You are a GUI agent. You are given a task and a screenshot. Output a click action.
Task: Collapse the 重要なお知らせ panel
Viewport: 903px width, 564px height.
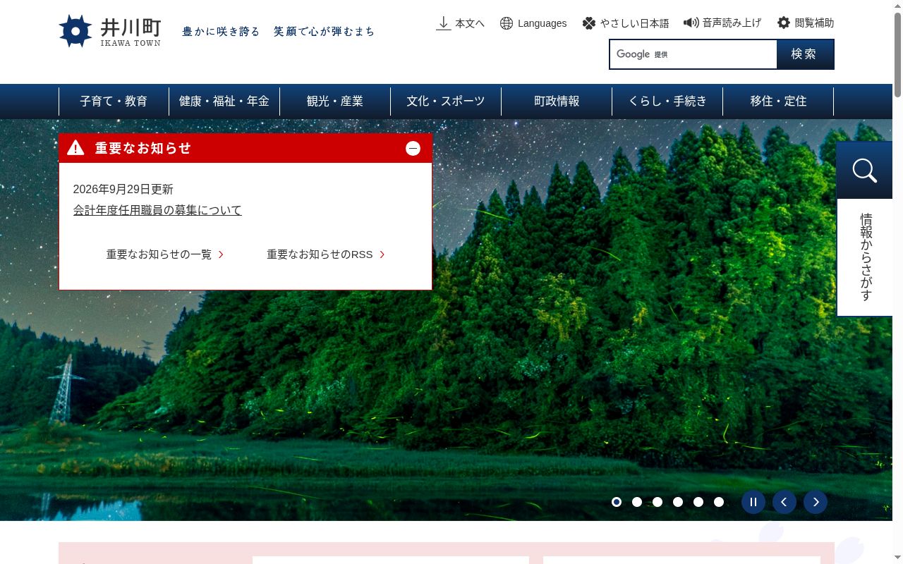[x=413, y=148]
